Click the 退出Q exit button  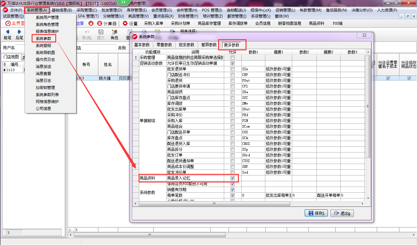(x=342, y=213)
